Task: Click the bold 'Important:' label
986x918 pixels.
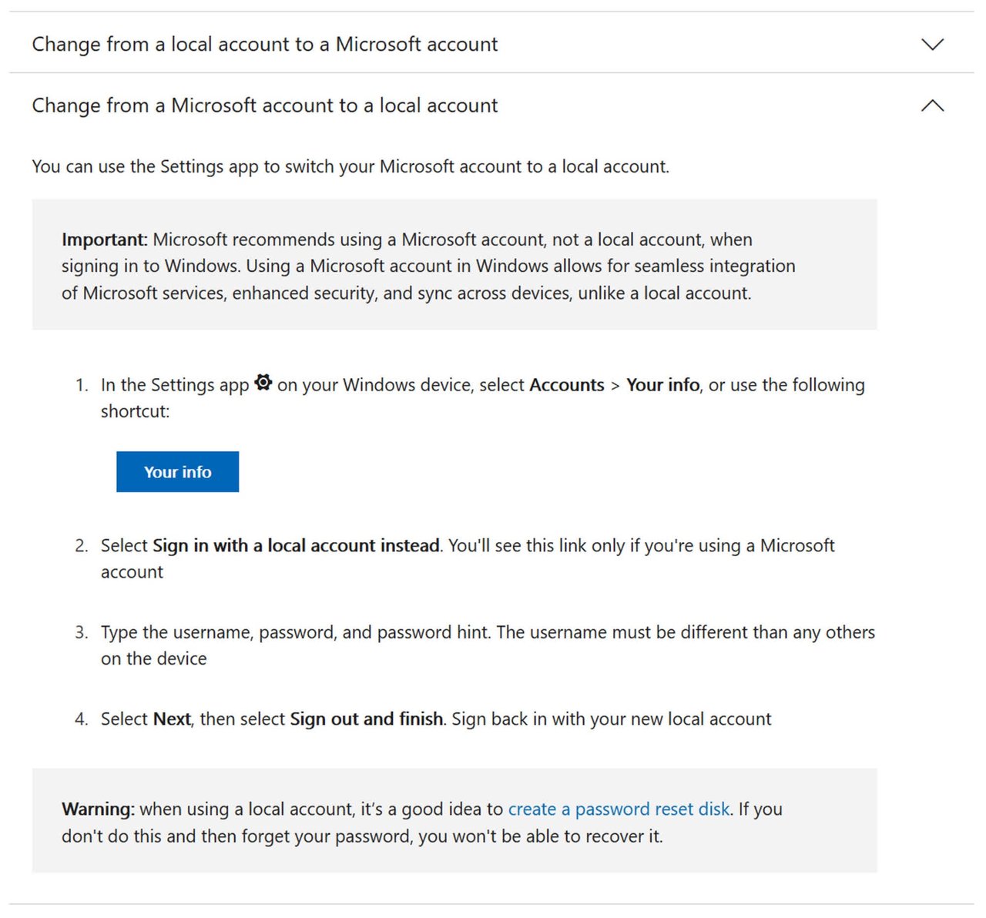Action: pos(104,240)
